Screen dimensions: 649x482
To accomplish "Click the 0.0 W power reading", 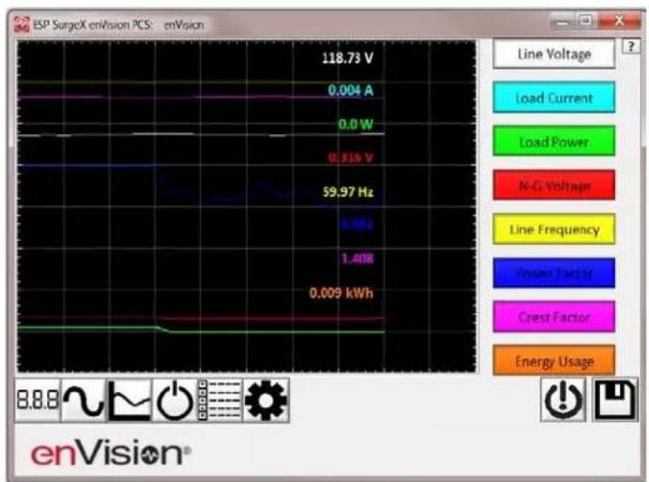I will [x=355, y=124].
